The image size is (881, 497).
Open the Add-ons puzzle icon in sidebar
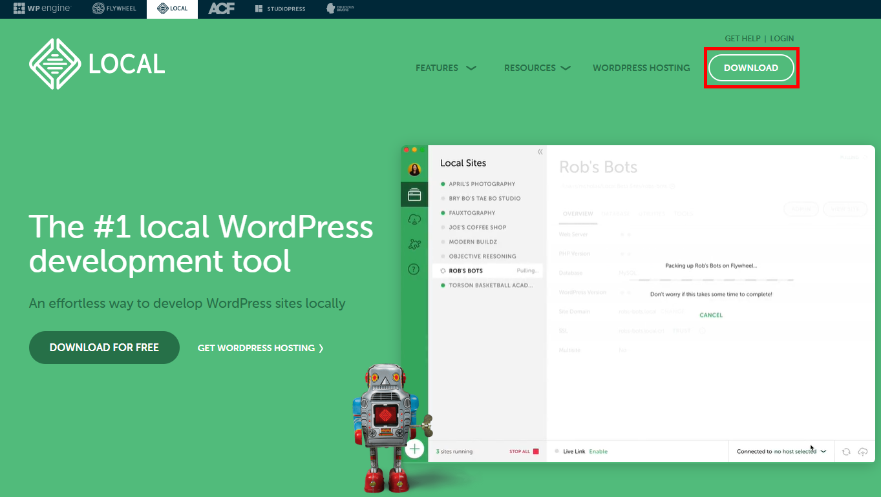pos(414,245)
